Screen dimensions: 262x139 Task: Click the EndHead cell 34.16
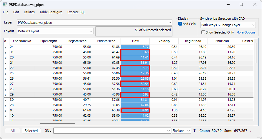click(x=222, y=57)
